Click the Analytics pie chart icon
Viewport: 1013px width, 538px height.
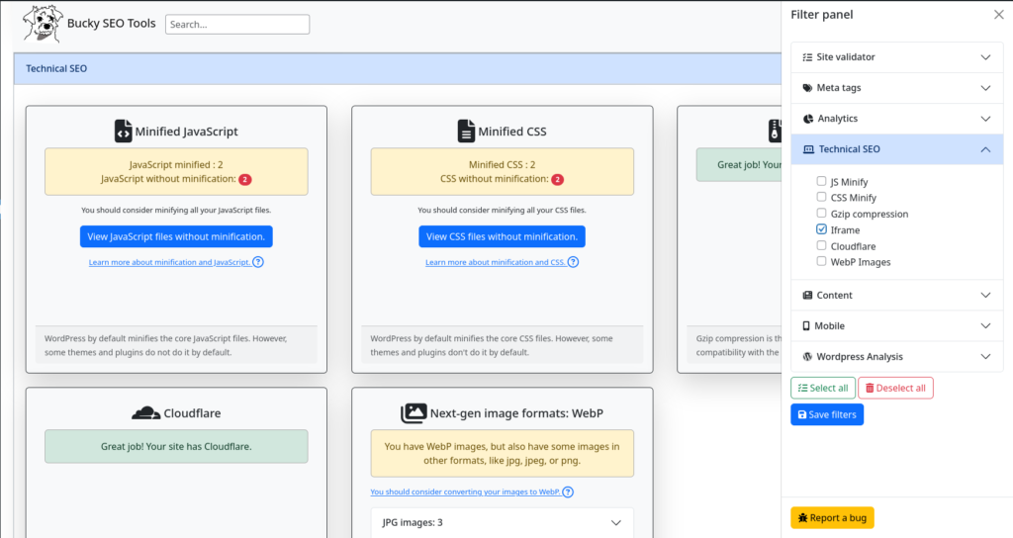tap(808, 119)
